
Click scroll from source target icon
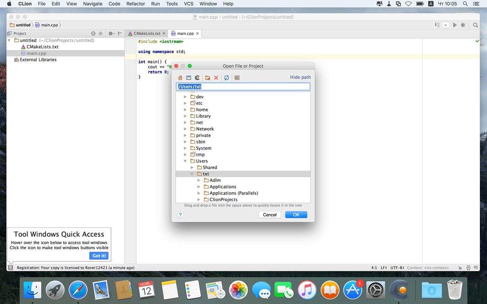pos(93,33)
